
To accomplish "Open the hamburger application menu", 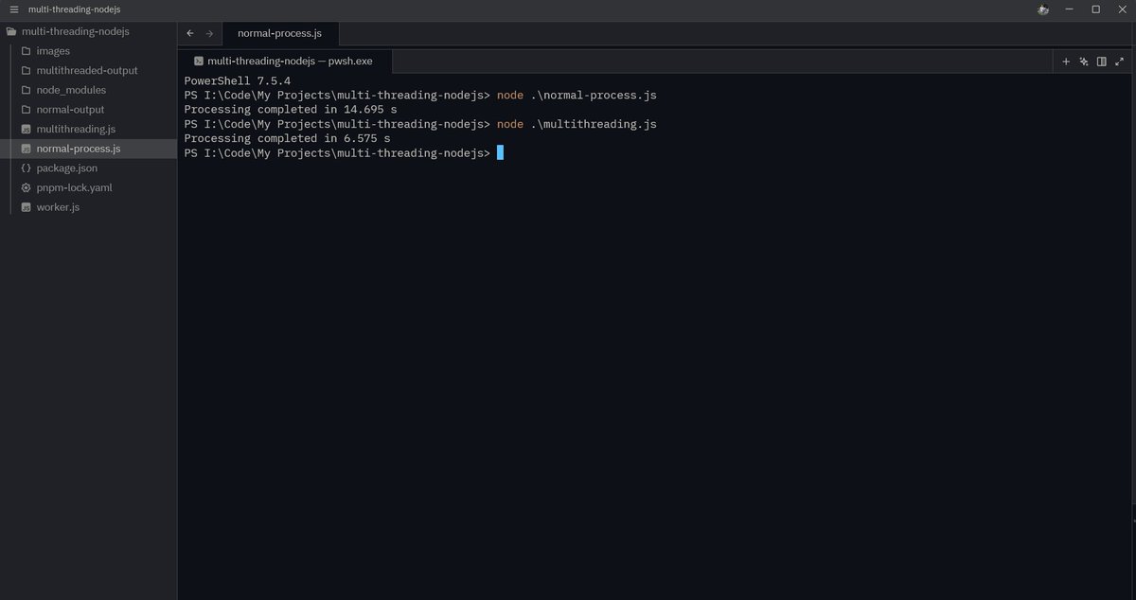I will click(x=13, y=9).
